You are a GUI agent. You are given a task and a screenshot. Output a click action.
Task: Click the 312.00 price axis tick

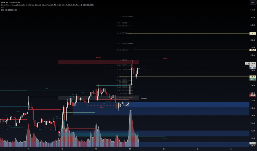[253, 131]
